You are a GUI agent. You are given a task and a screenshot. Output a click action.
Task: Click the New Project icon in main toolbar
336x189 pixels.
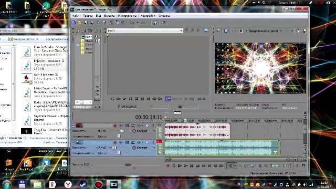74,23
